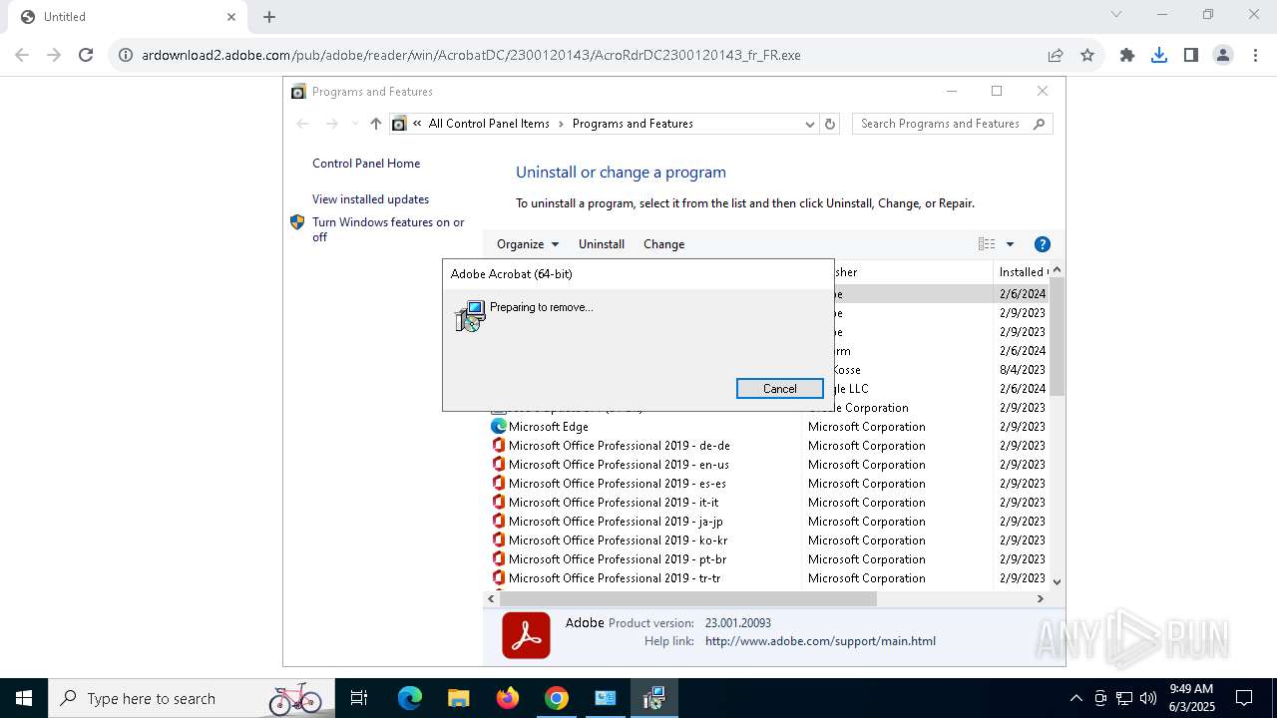Open Chrome downloads icon
1277x718 pixels.
pyautogui.click(x=1159, y=55)
